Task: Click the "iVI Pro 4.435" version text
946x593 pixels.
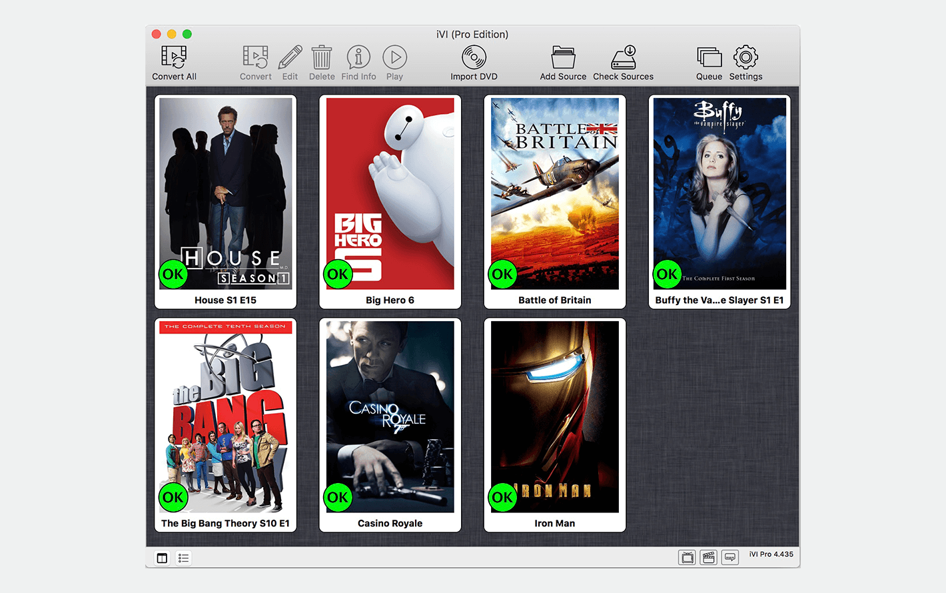Action: click(771, 554)
